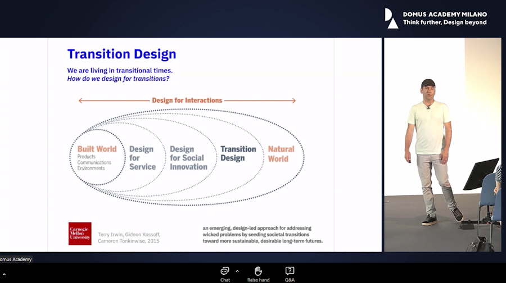Screen dimensions: 506x283
Task: Click 'Design for Service' in diagram
Action: coord(142,158)
